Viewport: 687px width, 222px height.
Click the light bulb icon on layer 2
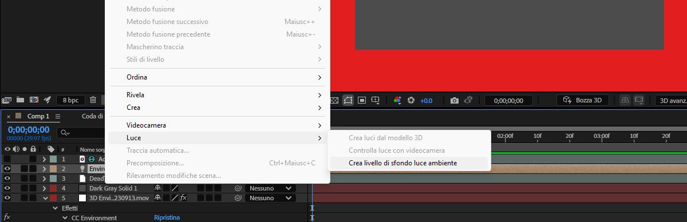[x=82, y=169]
